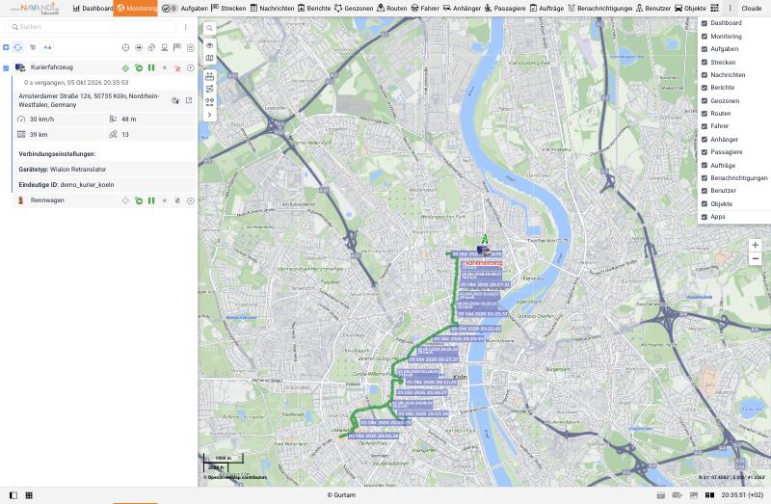771x504 pixels.
Task: Close the top bar three-dots menu
Action: pyautogui.click(x=730, y=9)
